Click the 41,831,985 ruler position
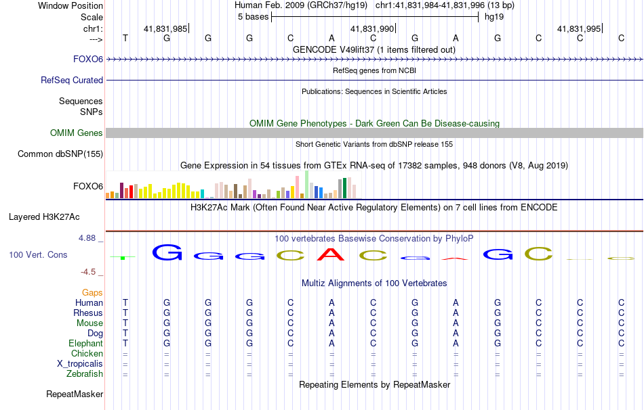Screen dimensions: 644x410 [x=165, y=28]
